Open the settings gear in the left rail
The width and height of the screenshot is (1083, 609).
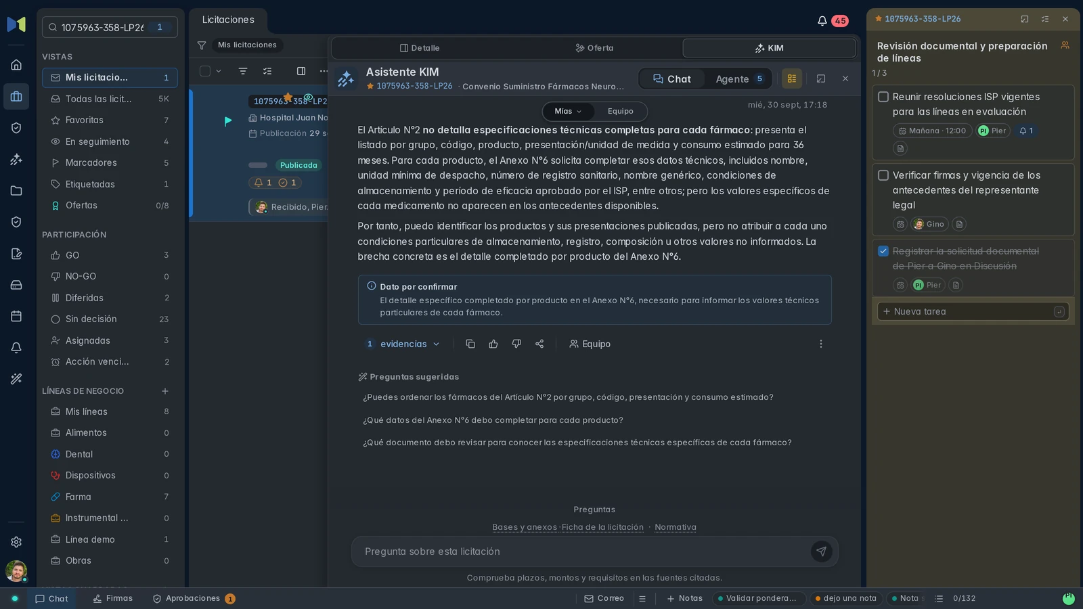(x=16, y=542)
